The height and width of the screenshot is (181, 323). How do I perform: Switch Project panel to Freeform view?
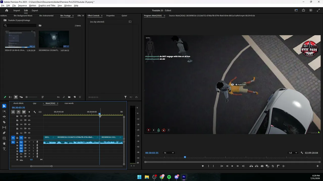click(21, 97)
